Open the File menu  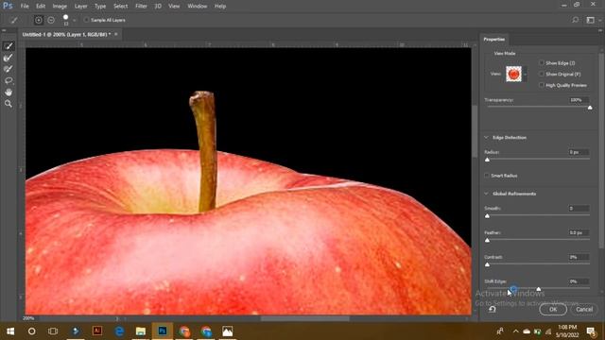pyautogui.click(x=25, y=7)
